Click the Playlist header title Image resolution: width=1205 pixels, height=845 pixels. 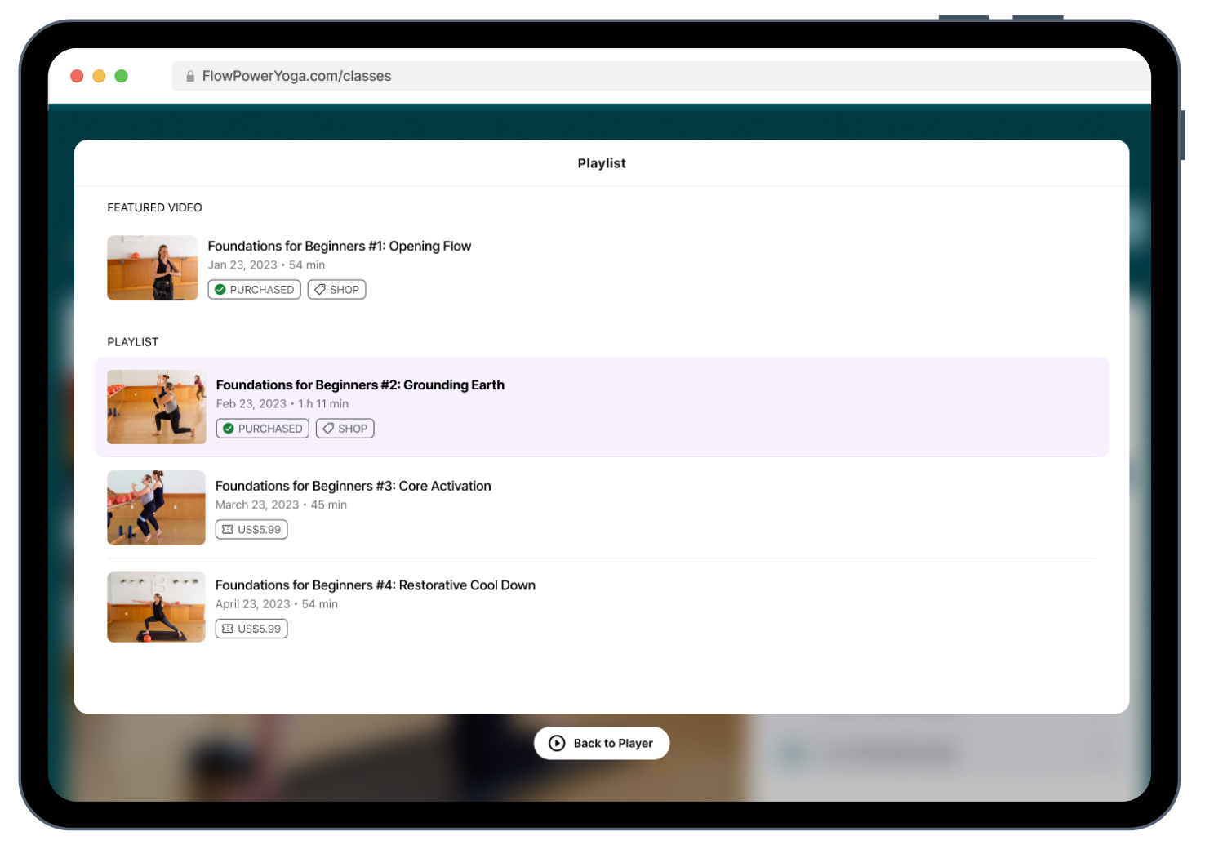tap(602, 163)
